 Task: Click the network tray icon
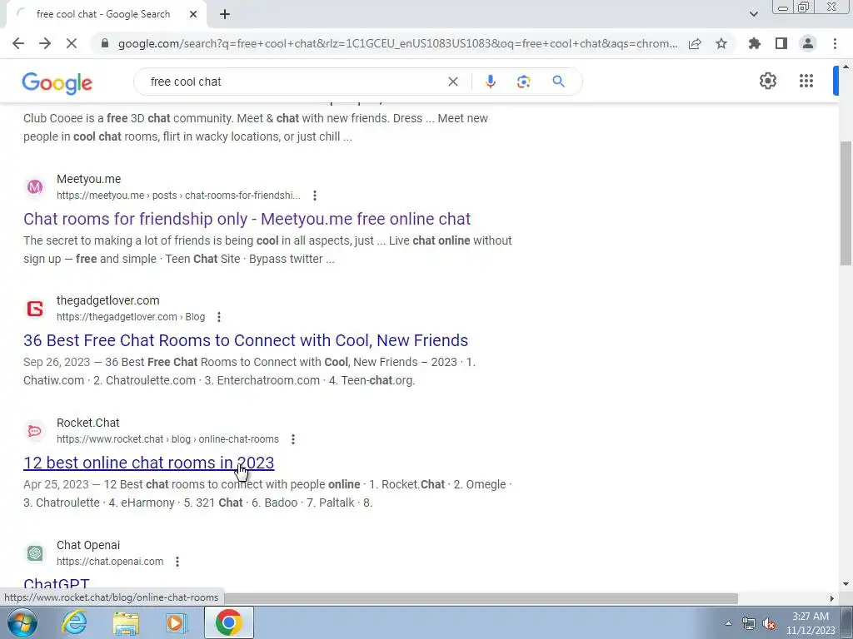pyautogui.click(x=749, y=624)
